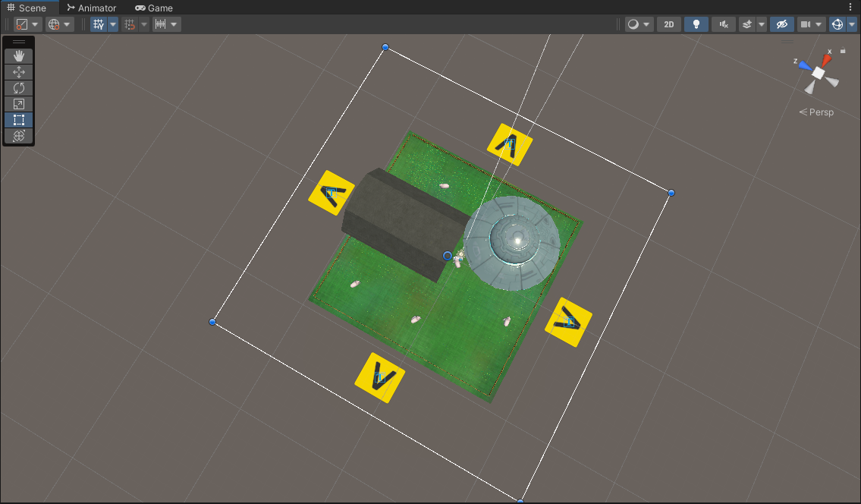This screenshot has width=861, height=504.
Task: Click the blue Z axis cone on gizmo
Action: [803, 65]
